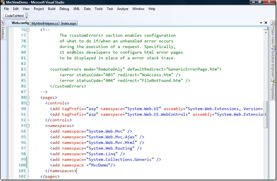Open the Project menu
Screen dimensions: 277x181
(x=39, y=9)
